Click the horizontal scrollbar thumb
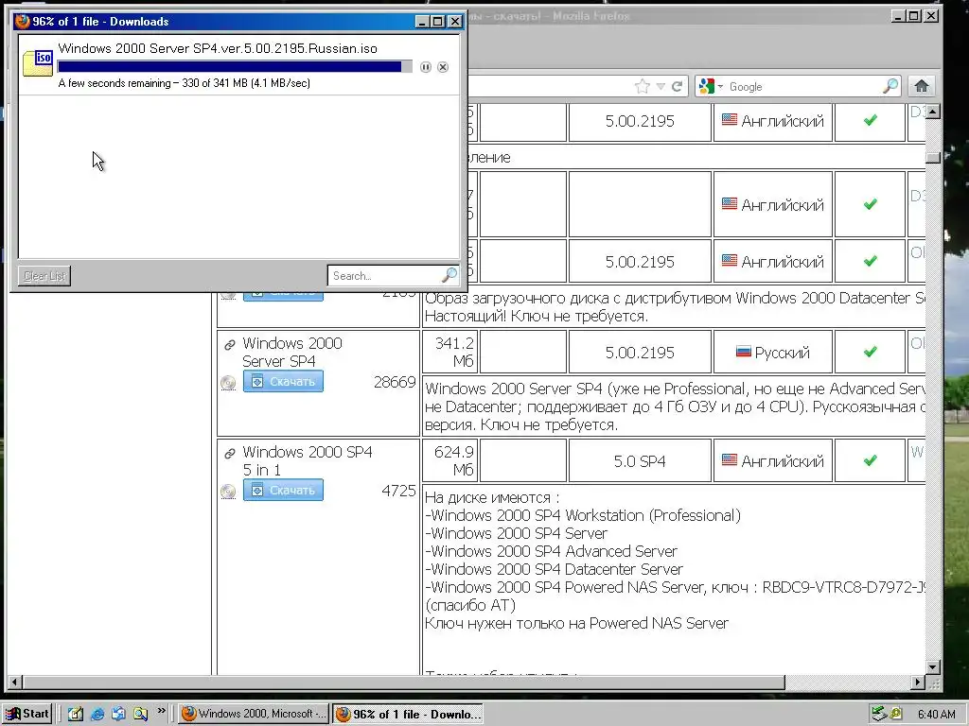Image resolution: width=969 pixels, height=726 pixels. pyautogui.click(x=404, y=683)
